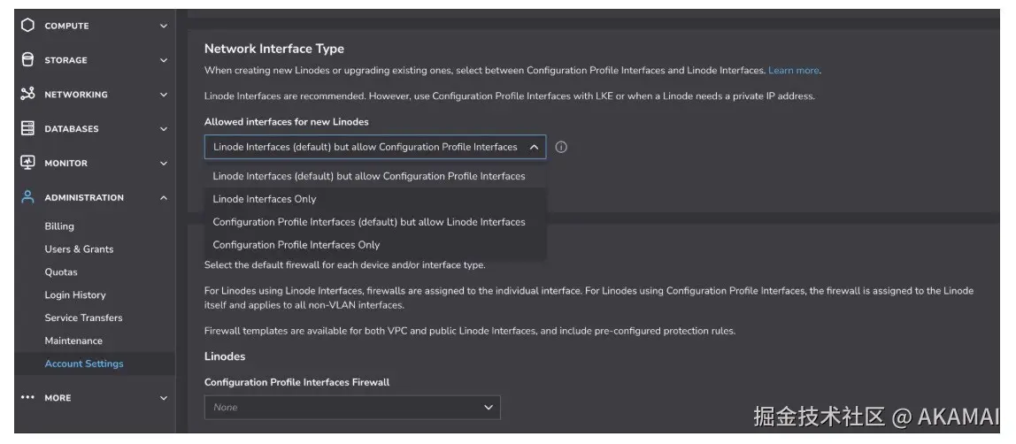Click the STORAGE menu label
Viewport: 1016px width, 444px height.
(x=65, y=60)
